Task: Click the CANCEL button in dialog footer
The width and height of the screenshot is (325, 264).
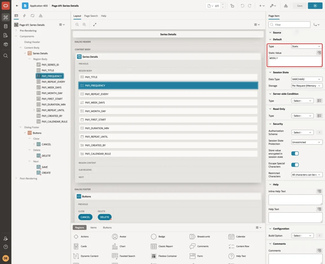Action: 85,217
